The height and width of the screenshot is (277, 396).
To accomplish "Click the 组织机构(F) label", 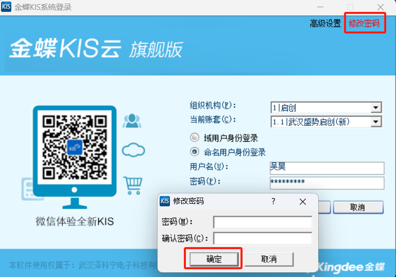I will pyautogui.click(x=213, y=105).
